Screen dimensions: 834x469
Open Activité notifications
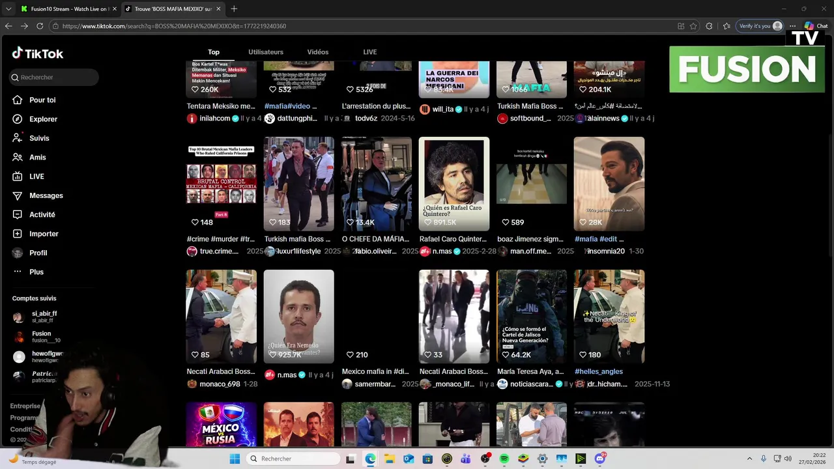pyautogui.click(x=42, y=215)
